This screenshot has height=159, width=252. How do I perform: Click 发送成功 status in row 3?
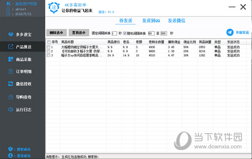point(233,55)
